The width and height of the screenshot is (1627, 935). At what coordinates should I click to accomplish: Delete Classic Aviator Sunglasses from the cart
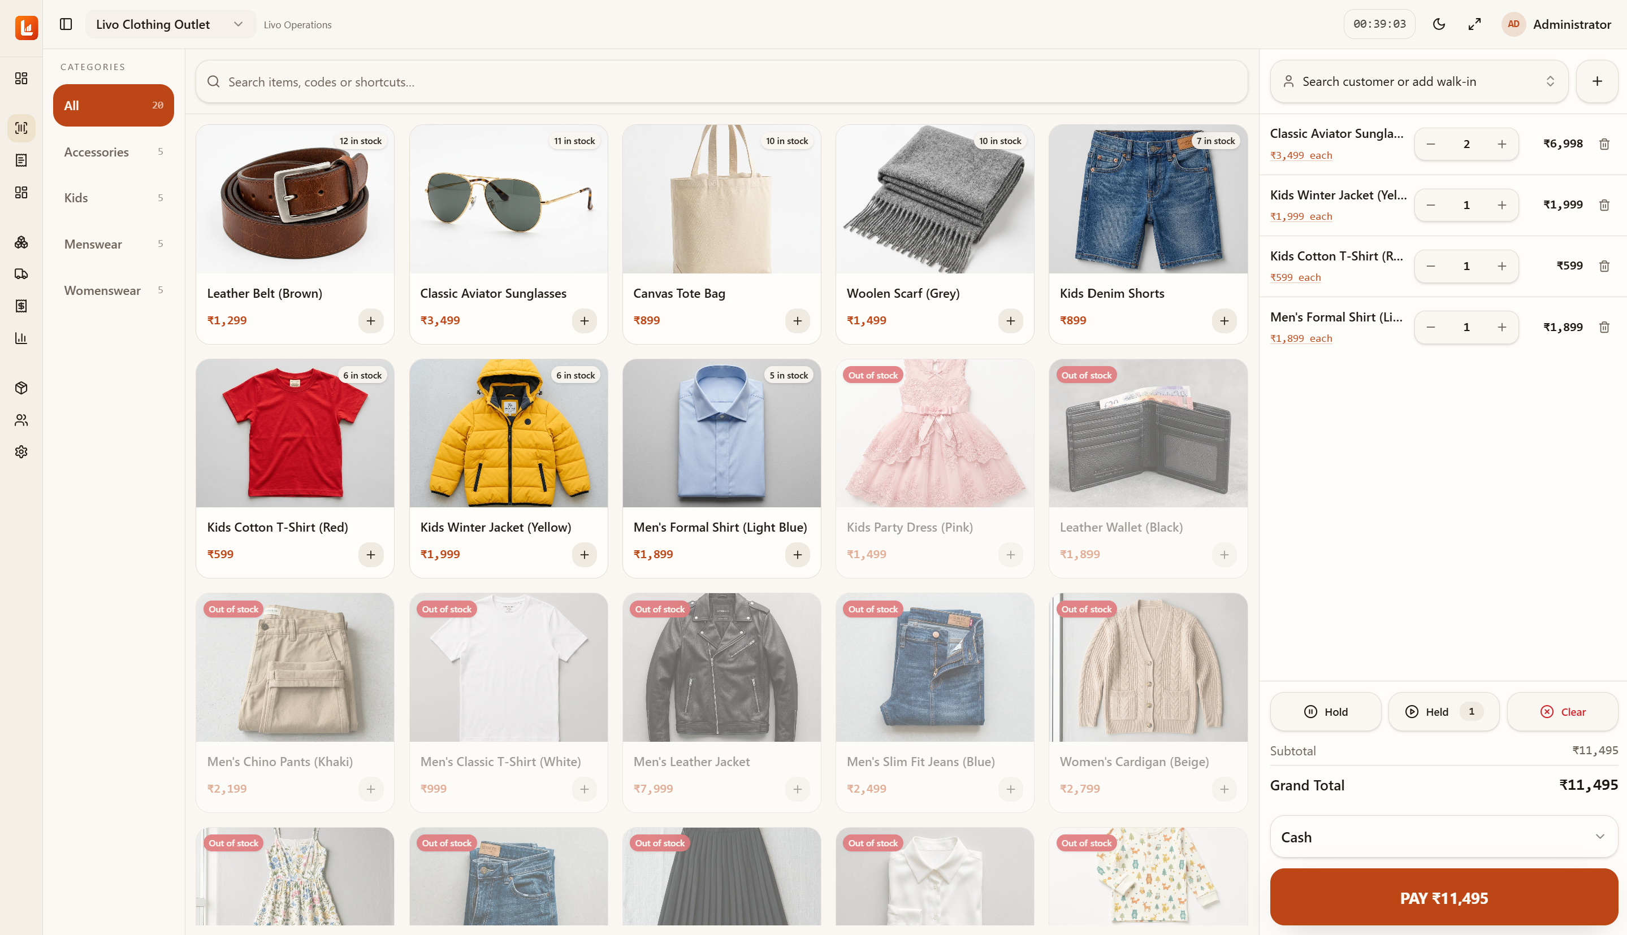(x=1604, y=144)
